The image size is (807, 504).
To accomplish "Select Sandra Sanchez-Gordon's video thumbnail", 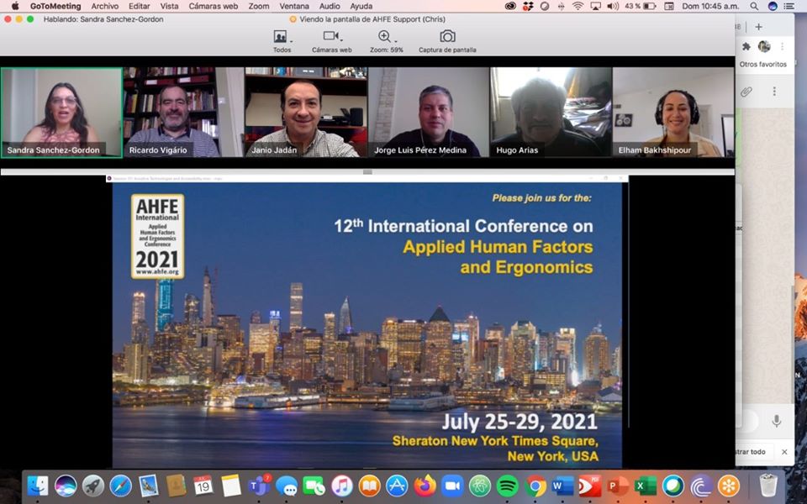I will click(61, 113).
